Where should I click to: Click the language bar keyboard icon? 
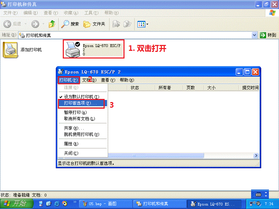[x=258, y=195]
